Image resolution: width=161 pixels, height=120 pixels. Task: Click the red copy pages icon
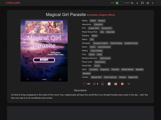103,84
